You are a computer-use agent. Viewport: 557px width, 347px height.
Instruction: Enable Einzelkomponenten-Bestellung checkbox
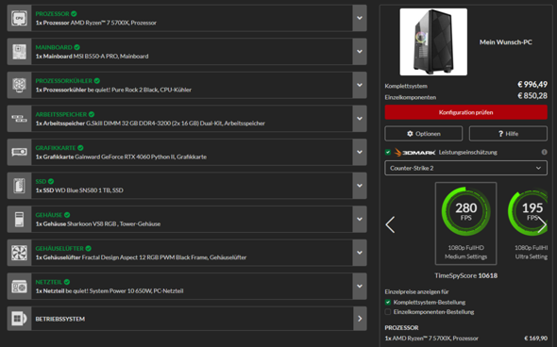click(x=388, y=312)
